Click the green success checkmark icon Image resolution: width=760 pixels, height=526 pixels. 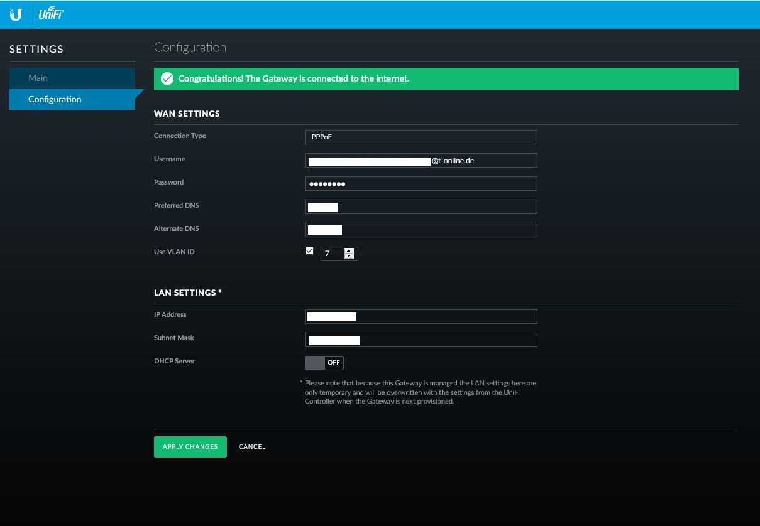(x=167, y=79)
